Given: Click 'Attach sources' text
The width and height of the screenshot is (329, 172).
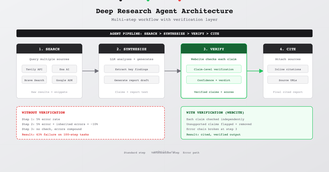Looking at the screenshot, I should click(288, 59).
